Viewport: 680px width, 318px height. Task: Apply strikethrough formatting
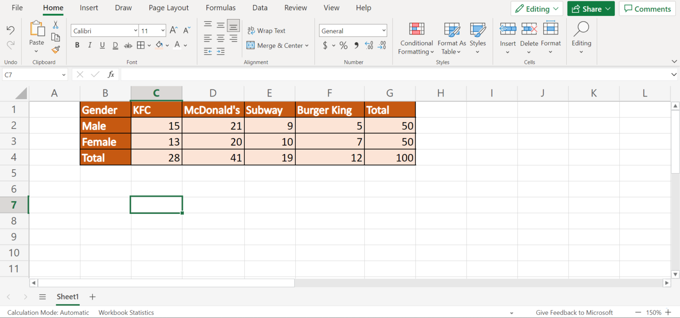[128, 45]
